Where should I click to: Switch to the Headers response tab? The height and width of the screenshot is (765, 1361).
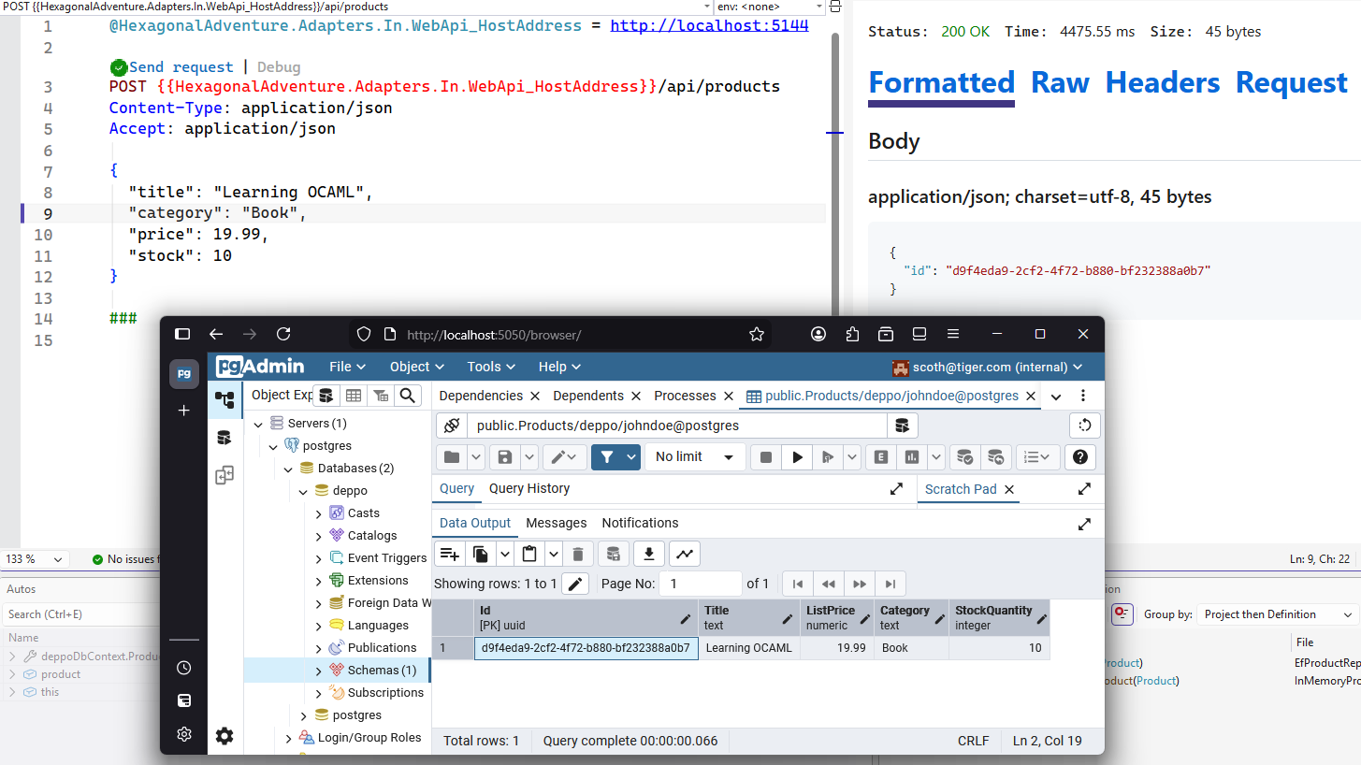coord(1162,83)
